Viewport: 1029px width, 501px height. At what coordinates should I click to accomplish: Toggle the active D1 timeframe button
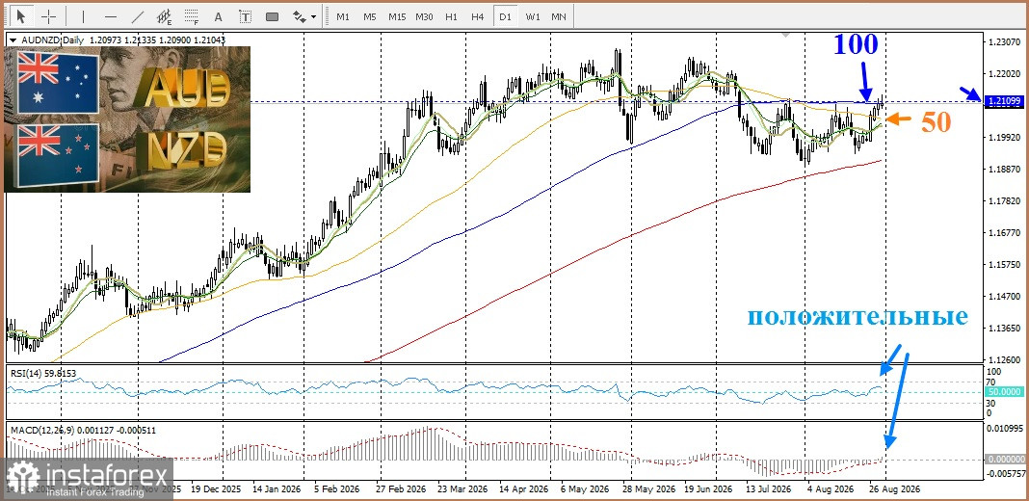(x=505, y=16)
